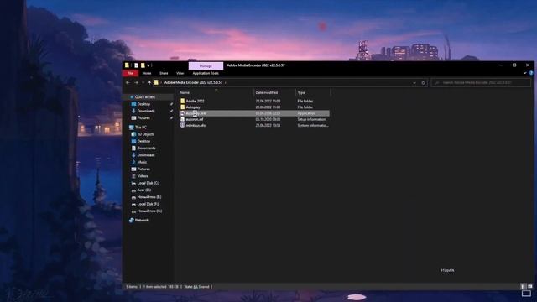Open the Customize Quick Access Toolbar dropdown
Screen dimensions: 537x302
point(149,65)
